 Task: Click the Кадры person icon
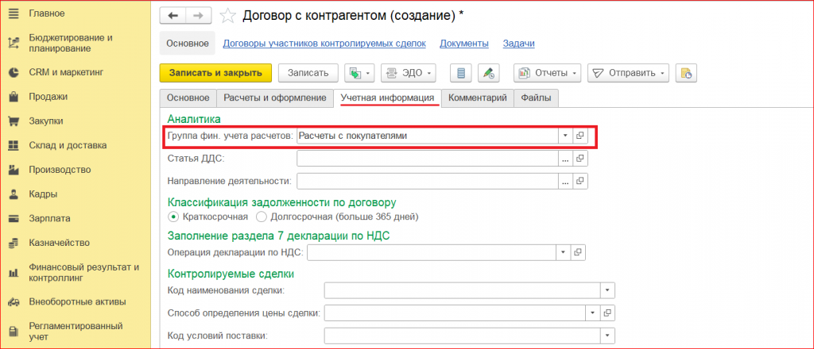tap(14, 194)
